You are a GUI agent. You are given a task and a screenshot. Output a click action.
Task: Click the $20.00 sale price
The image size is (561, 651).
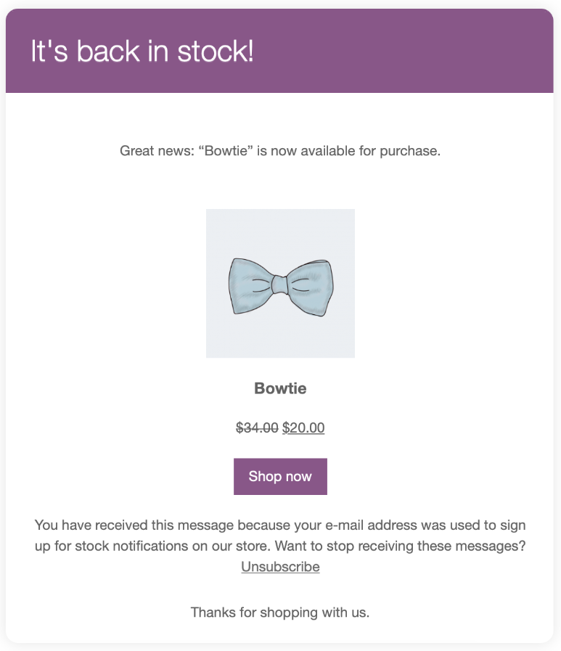[x=303, y=428]
